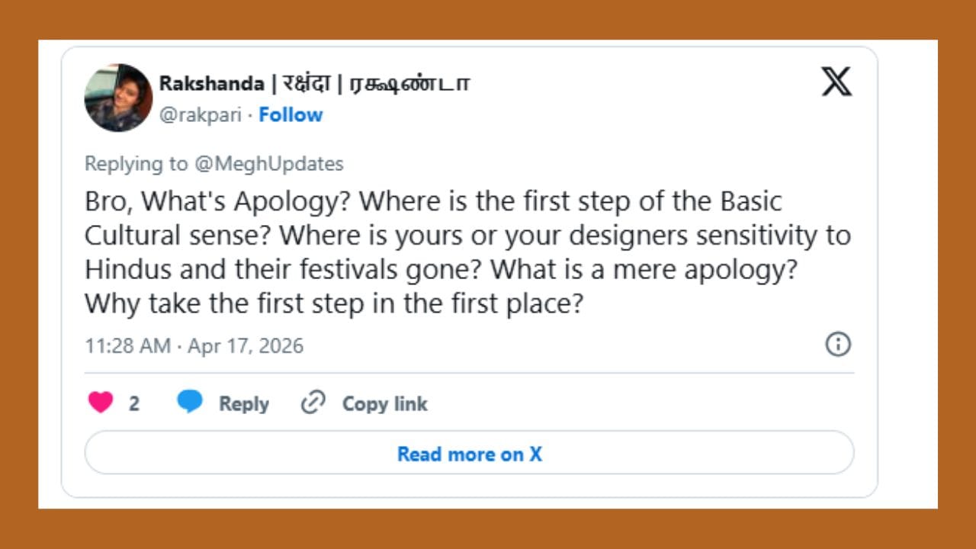This screenshot has width=976, height=549.
Task: Follow the @rakpari account
Action: 291,115
